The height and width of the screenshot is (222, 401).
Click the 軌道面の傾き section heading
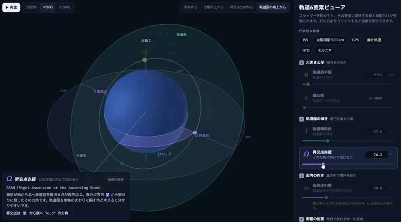click(317, 119)
